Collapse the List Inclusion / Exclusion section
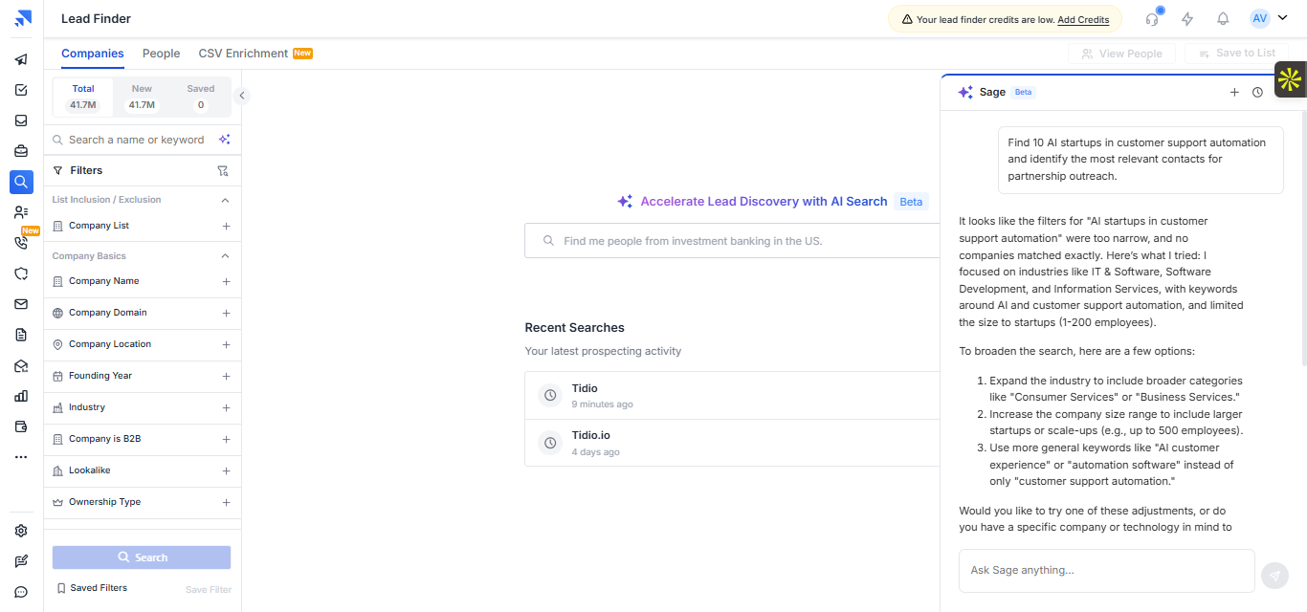The height and width of the screenshot is (612, 1307). pos(225,200)
